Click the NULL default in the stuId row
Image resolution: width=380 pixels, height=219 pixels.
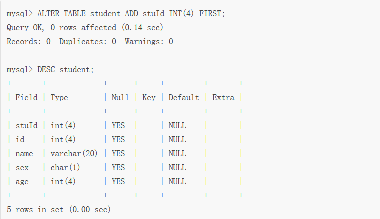pos(177,125)
